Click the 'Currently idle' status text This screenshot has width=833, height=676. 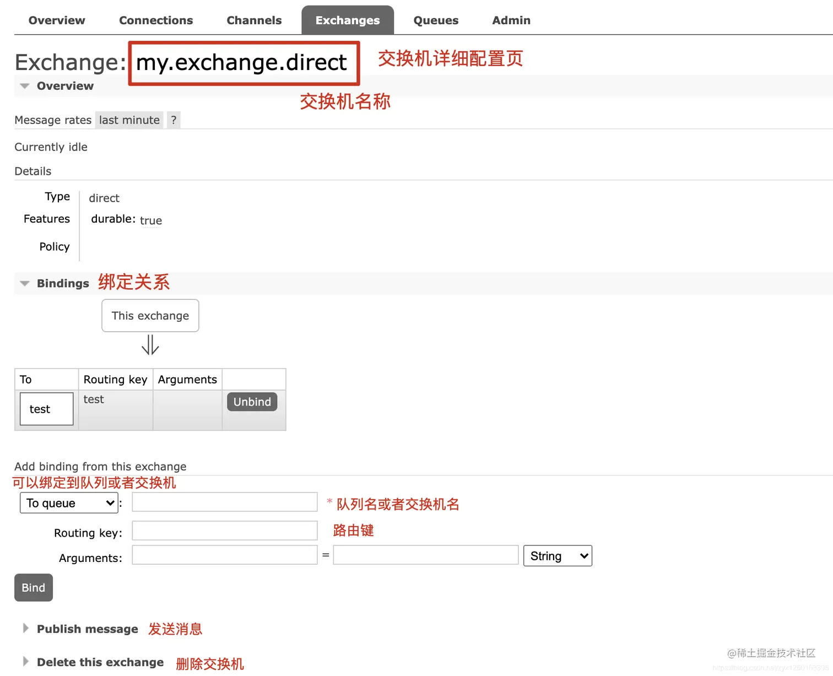pos(51,147)
